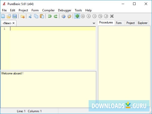Image resolution: width=152 pixels, height=114 pixels.
Task: Click the 'Line: 1 Column: 1' status bar text
Action: click(29, 111)
